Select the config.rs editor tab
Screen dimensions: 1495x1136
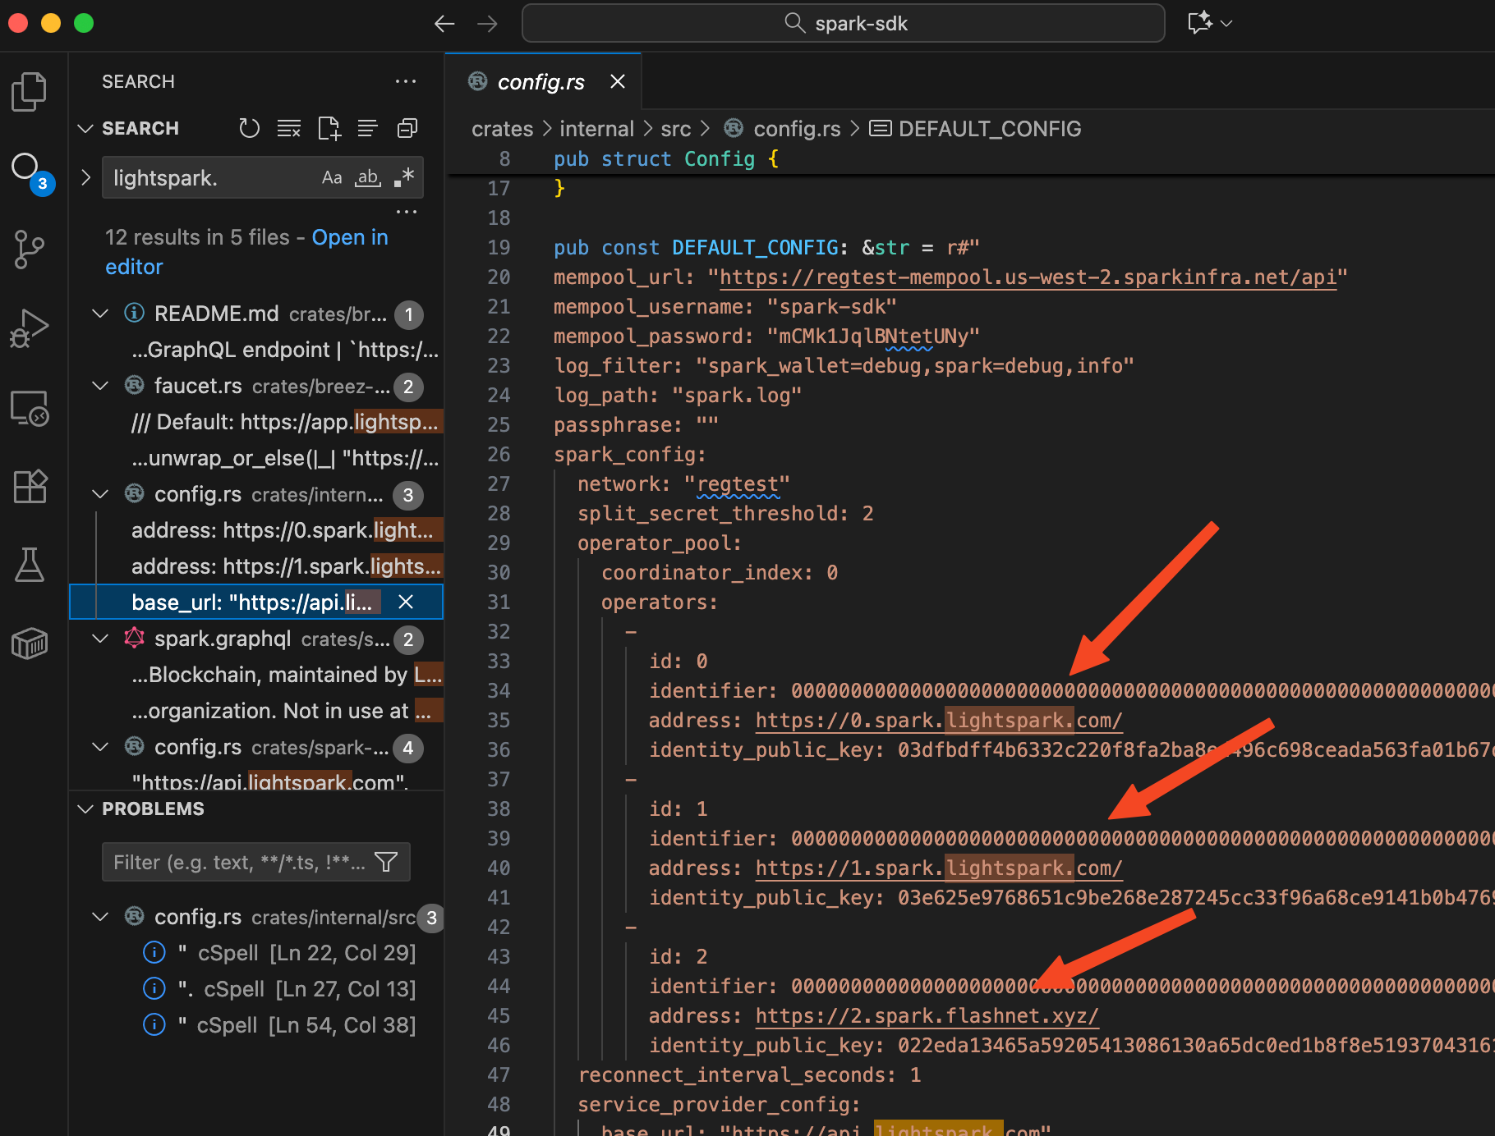coord(540,82)
